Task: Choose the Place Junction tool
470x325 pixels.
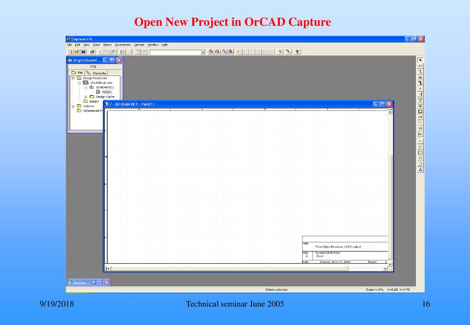Action: 420,88
